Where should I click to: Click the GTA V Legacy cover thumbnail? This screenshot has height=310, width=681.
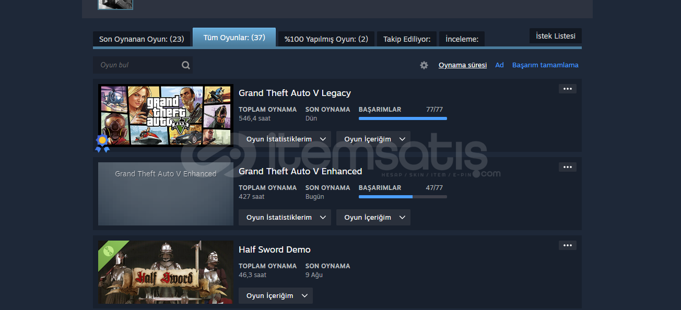pos(166,115)
